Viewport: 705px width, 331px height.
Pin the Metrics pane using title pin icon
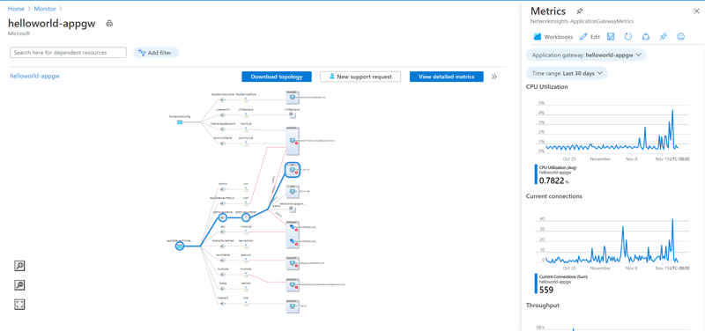point(580,11)
